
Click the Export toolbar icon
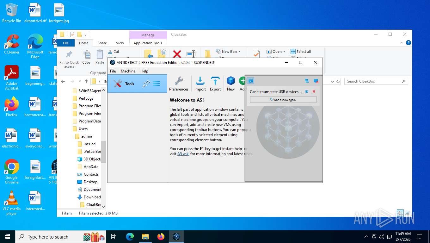[x=215, y=84]
